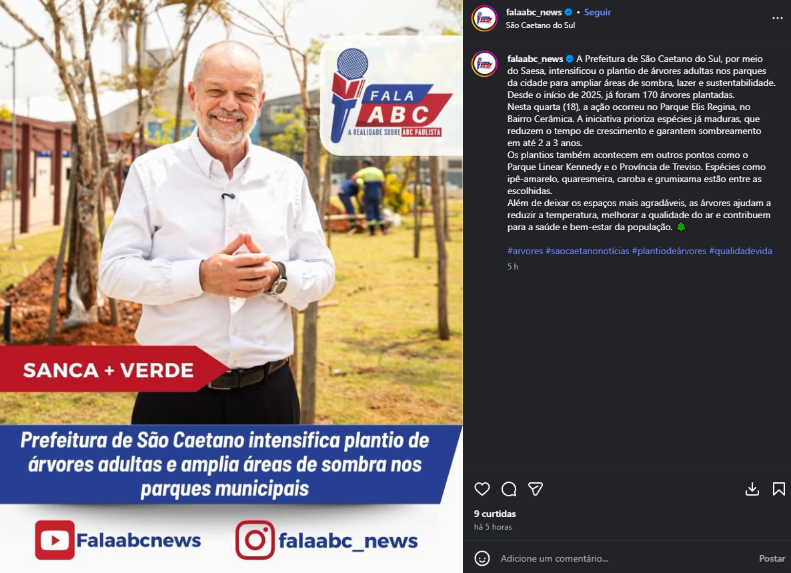Open the three-dot more options menu
791x573 pixels.
pyautogui.click(x=778, y=18)
